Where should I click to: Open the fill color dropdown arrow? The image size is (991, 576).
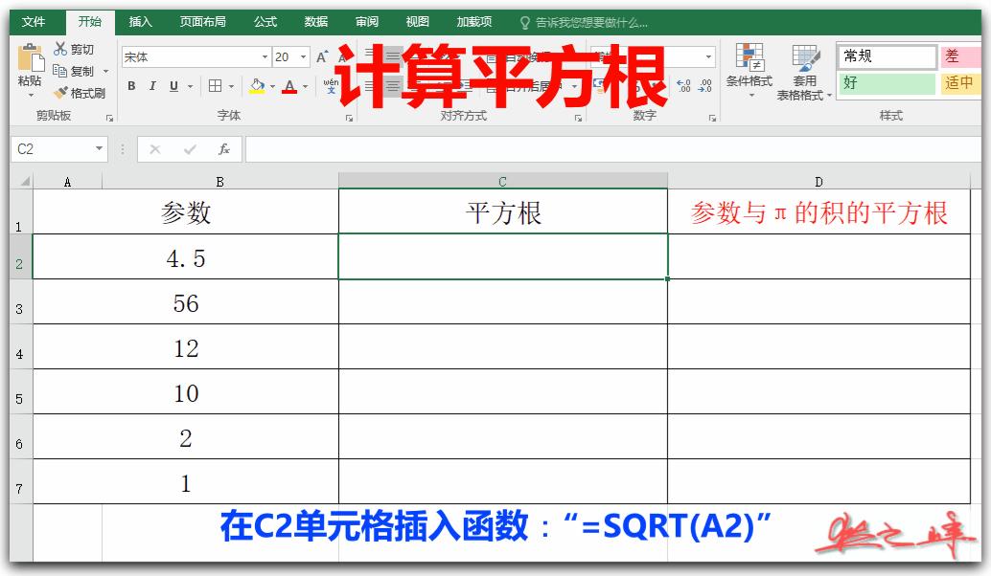tap(272, 86)
